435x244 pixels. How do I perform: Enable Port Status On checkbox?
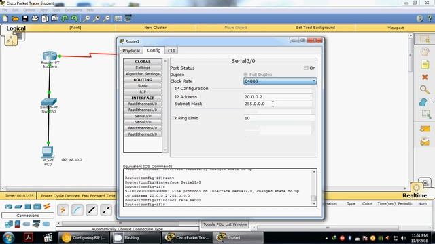[x=306, y=68]
